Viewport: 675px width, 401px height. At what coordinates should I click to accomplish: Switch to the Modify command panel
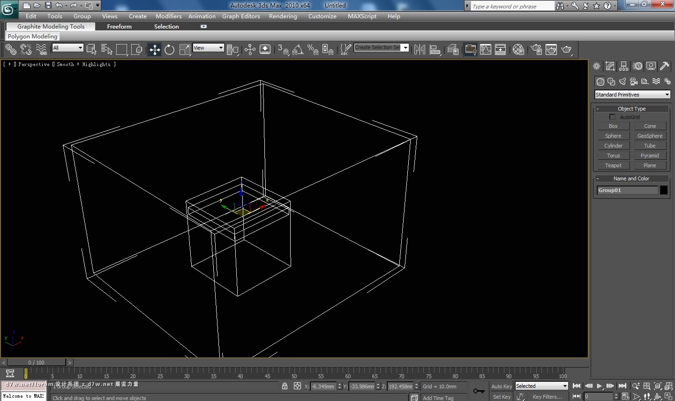click(x=610, y=66)
